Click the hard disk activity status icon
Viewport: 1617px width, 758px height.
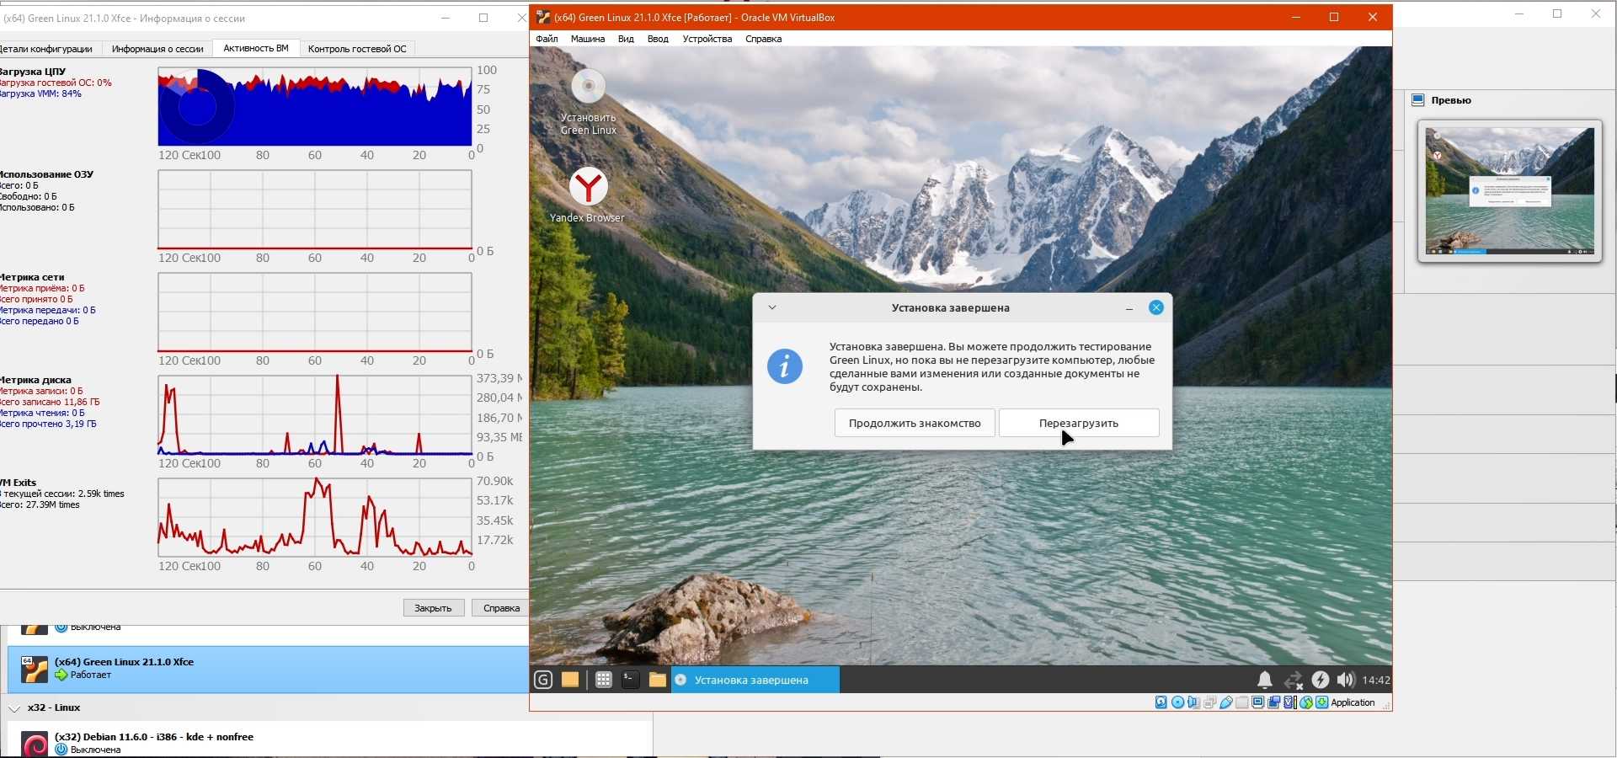point(1161,702)
